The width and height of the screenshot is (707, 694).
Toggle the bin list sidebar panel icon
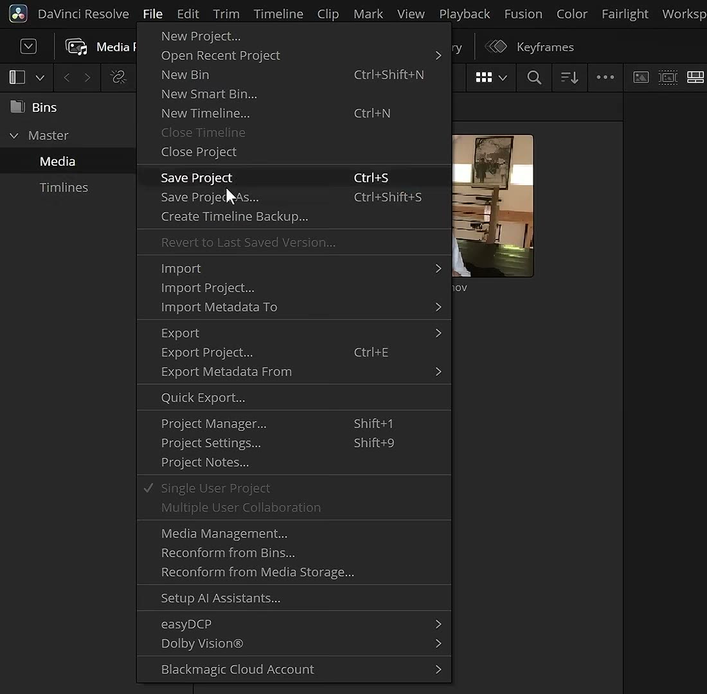(17, 77)
